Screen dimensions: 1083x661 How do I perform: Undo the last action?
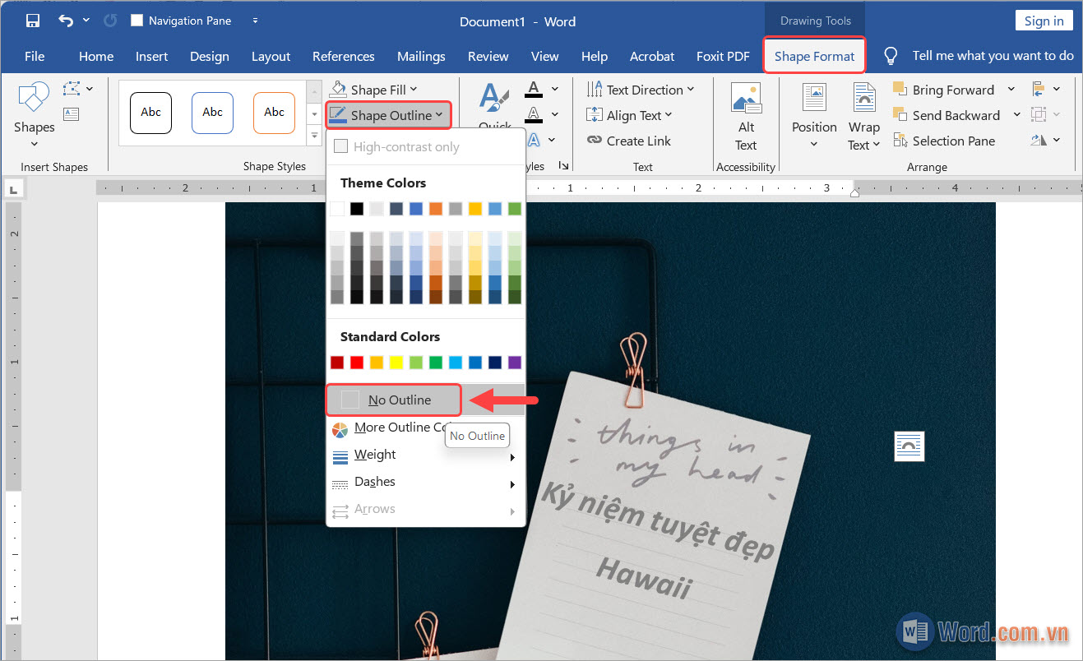[66, 20]
